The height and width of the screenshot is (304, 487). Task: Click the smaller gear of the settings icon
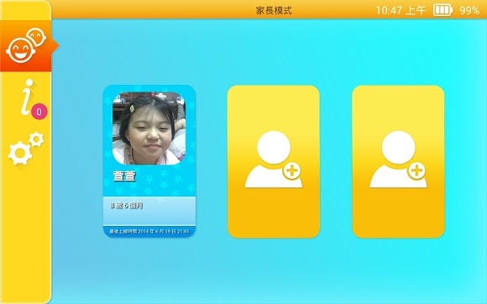pyautogui.click(x=37, y=139)
